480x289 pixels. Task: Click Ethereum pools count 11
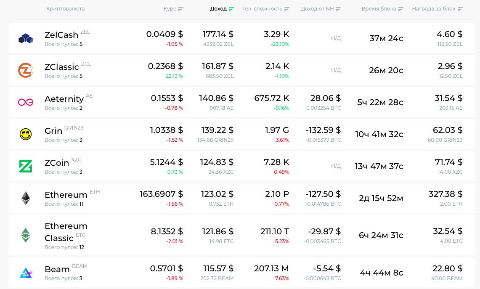click(81, 204)
